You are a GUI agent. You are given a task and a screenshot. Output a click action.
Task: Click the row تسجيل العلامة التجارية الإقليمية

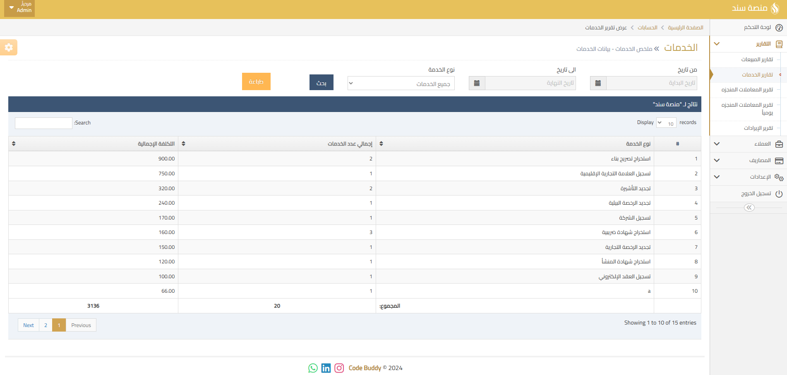pyautogui.click(x=355, y=174)
